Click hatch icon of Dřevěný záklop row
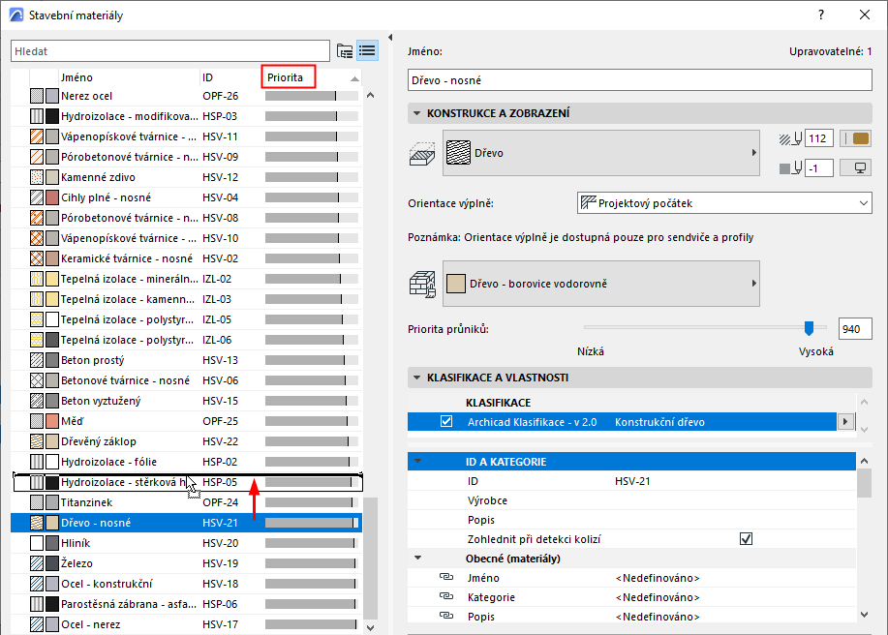 37,441
